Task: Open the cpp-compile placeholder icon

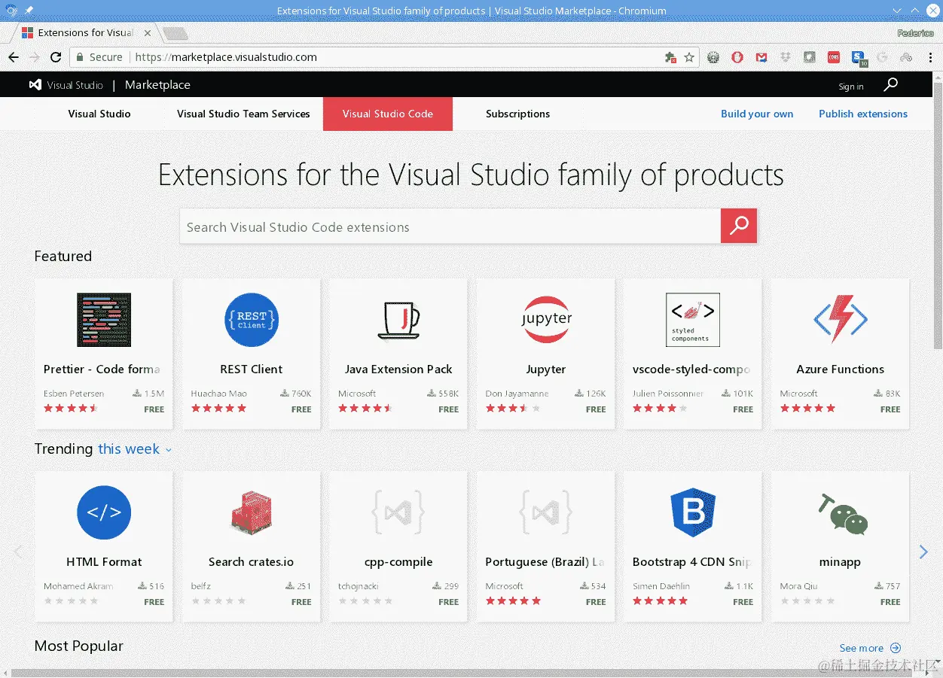Action: [x=398, y=512]
